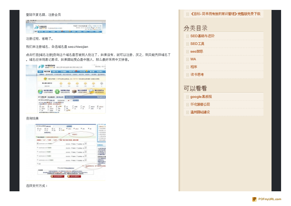The height and width of the screenshot is (206, 291).
Task: Click the 可以看看 sidebar heading
Action: pyautogui.click(x=195, y=88)
